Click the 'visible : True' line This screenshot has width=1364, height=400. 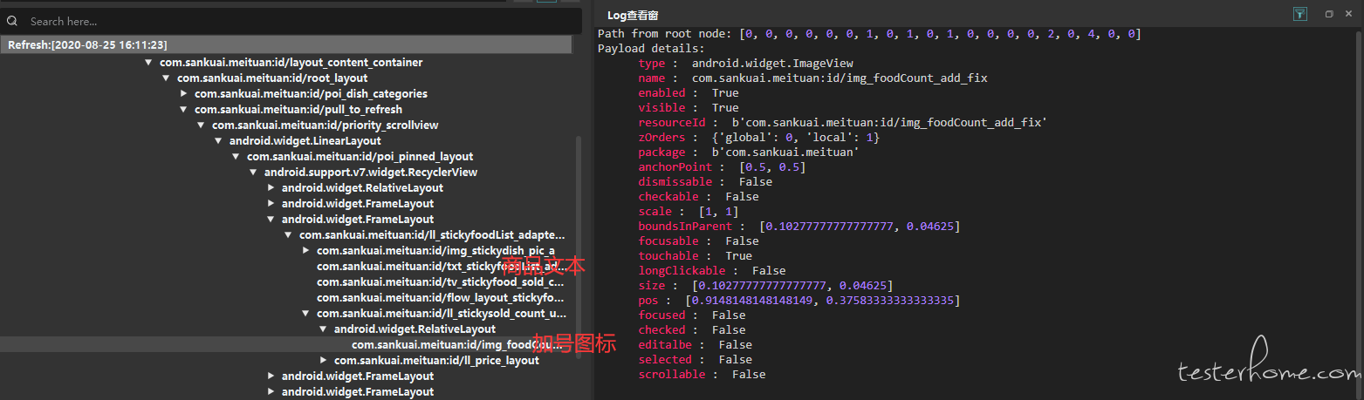click(689, 108)
